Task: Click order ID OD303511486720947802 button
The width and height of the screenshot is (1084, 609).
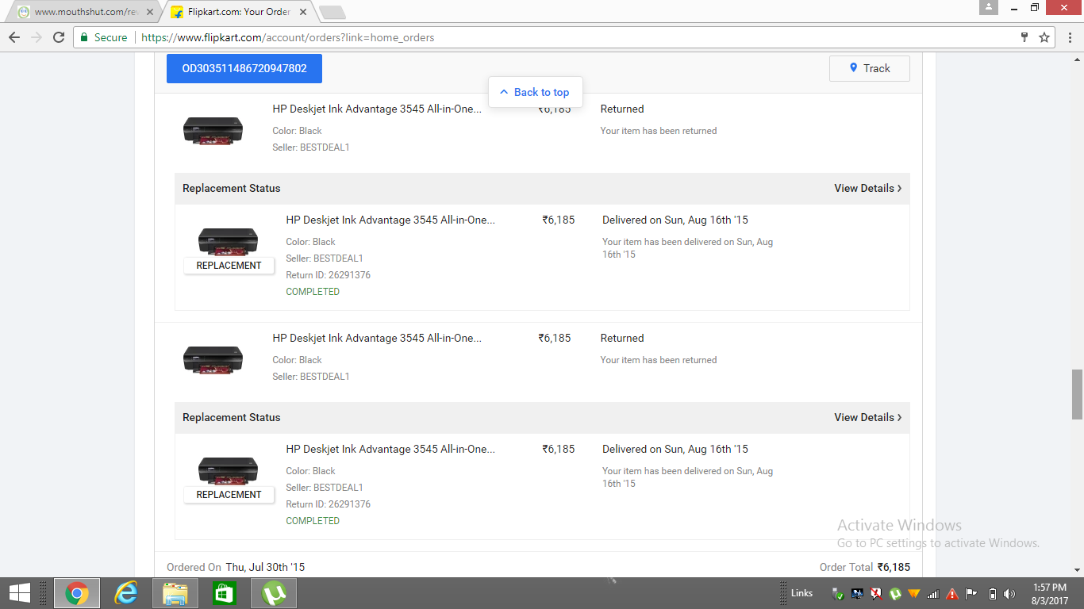Action: 244,68
